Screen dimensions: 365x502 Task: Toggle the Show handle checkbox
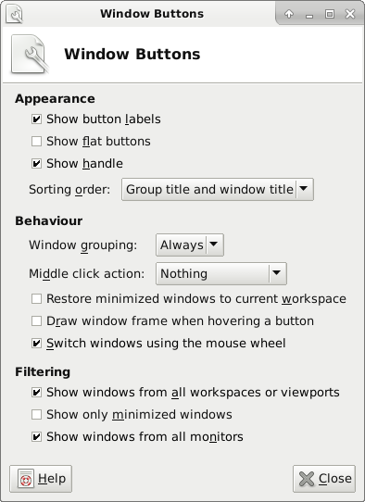pyautogui.click(x=36, y=164)
